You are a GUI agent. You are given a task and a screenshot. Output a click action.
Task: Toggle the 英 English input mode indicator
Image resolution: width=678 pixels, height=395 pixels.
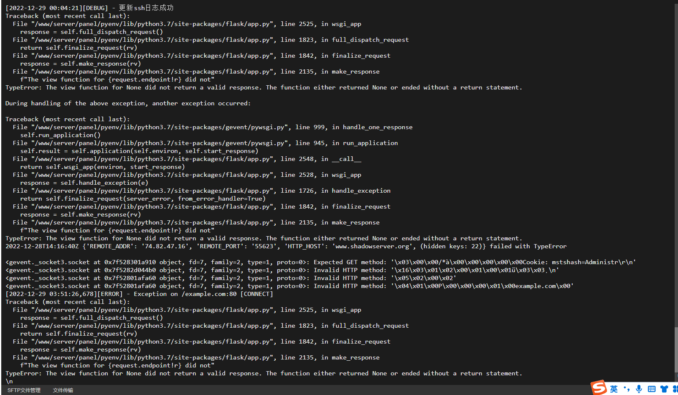tap(614, 389)
